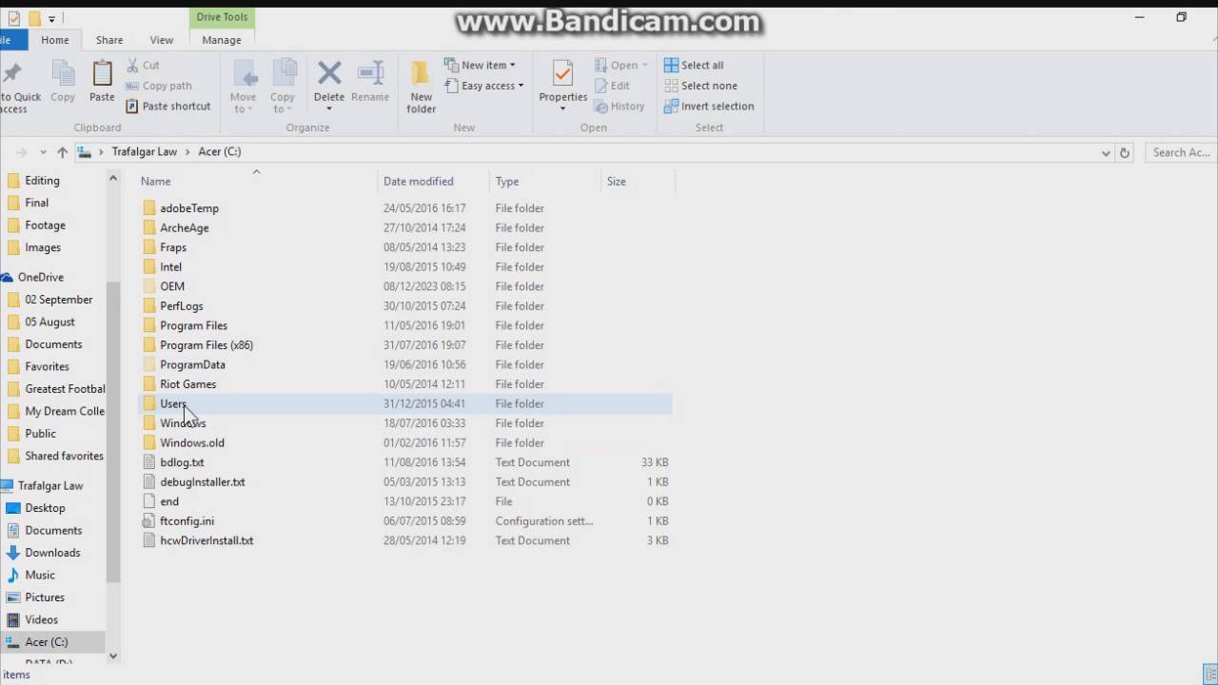Select hcwDriverInstall.txt file
1218x685 pixels.
(x=206, y=540)
